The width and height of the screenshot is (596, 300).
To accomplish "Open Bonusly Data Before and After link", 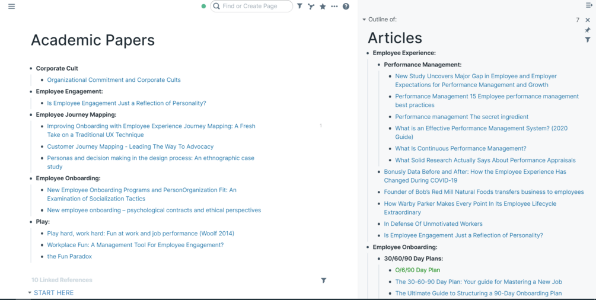I will (475, 176).
